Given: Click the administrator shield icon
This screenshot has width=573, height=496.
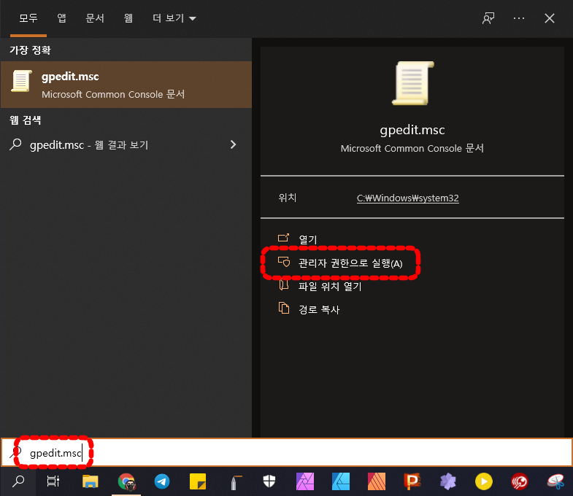Looking at the screenshot, I should tap(284, 262).
